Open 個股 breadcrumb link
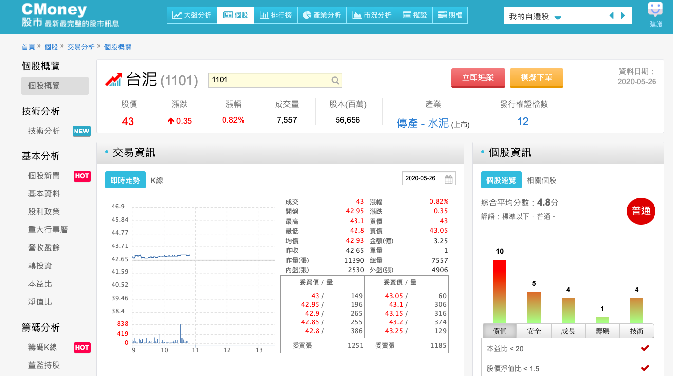Viewport: 673px width, 376px height. tap(51, 47)
